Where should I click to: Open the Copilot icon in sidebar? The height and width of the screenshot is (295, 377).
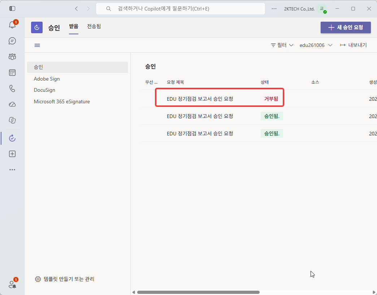tap(12, 120)
